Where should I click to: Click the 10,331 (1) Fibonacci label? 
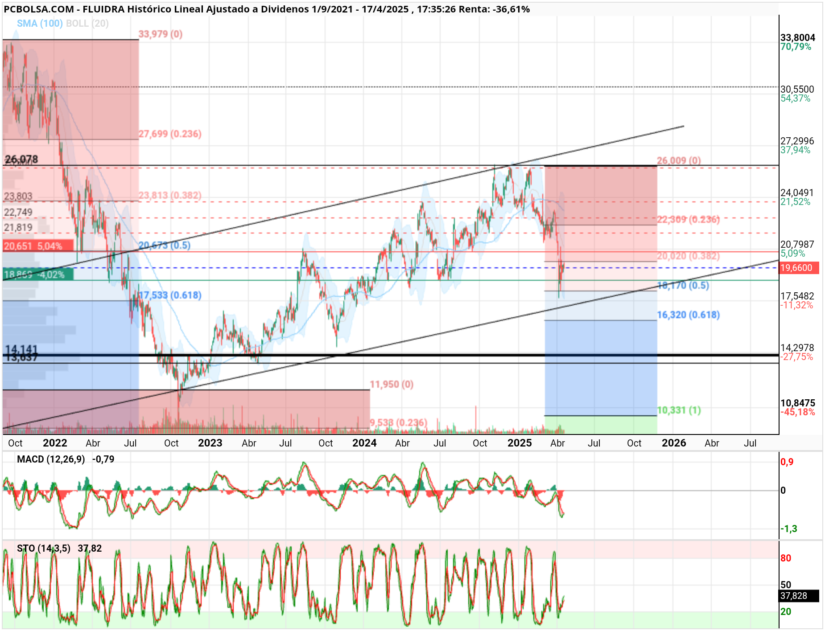679,410
